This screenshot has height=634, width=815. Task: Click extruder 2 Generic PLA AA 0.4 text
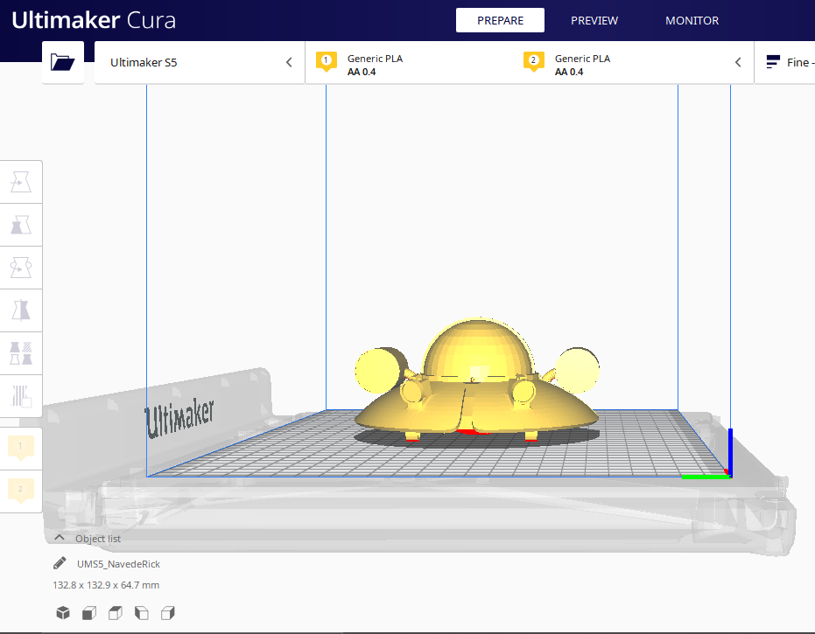pos(582,65)
